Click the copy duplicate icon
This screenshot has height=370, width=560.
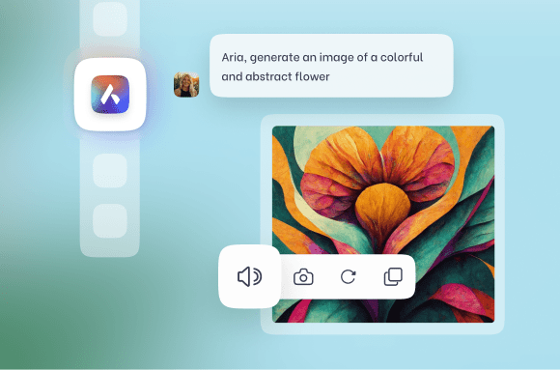(393, 276)
